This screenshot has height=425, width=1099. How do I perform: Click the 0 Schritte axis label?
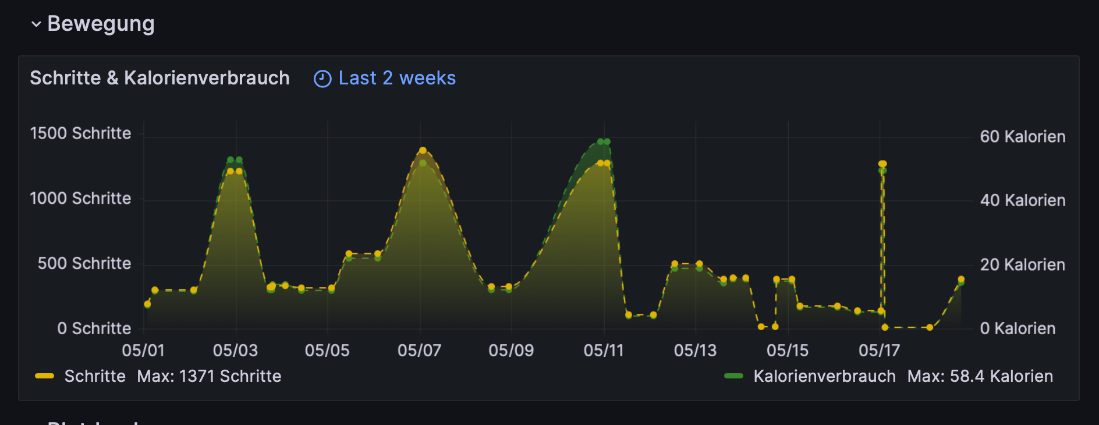pos(94,328)
